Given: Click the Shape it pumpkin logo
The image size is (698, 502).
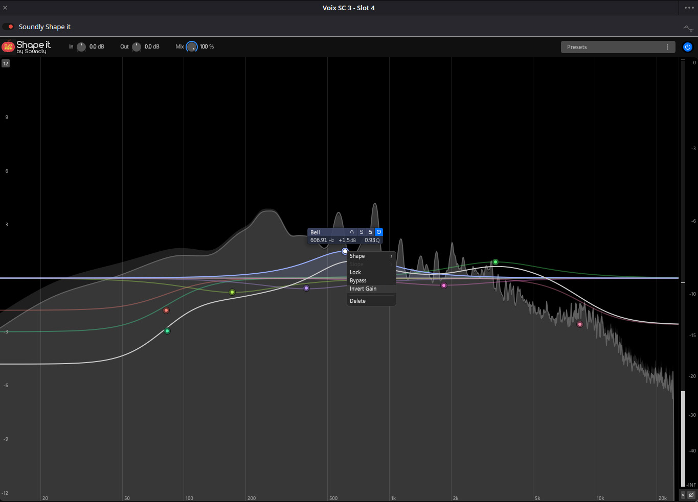Looking at the screenshot, I should (x=8, y=46).
